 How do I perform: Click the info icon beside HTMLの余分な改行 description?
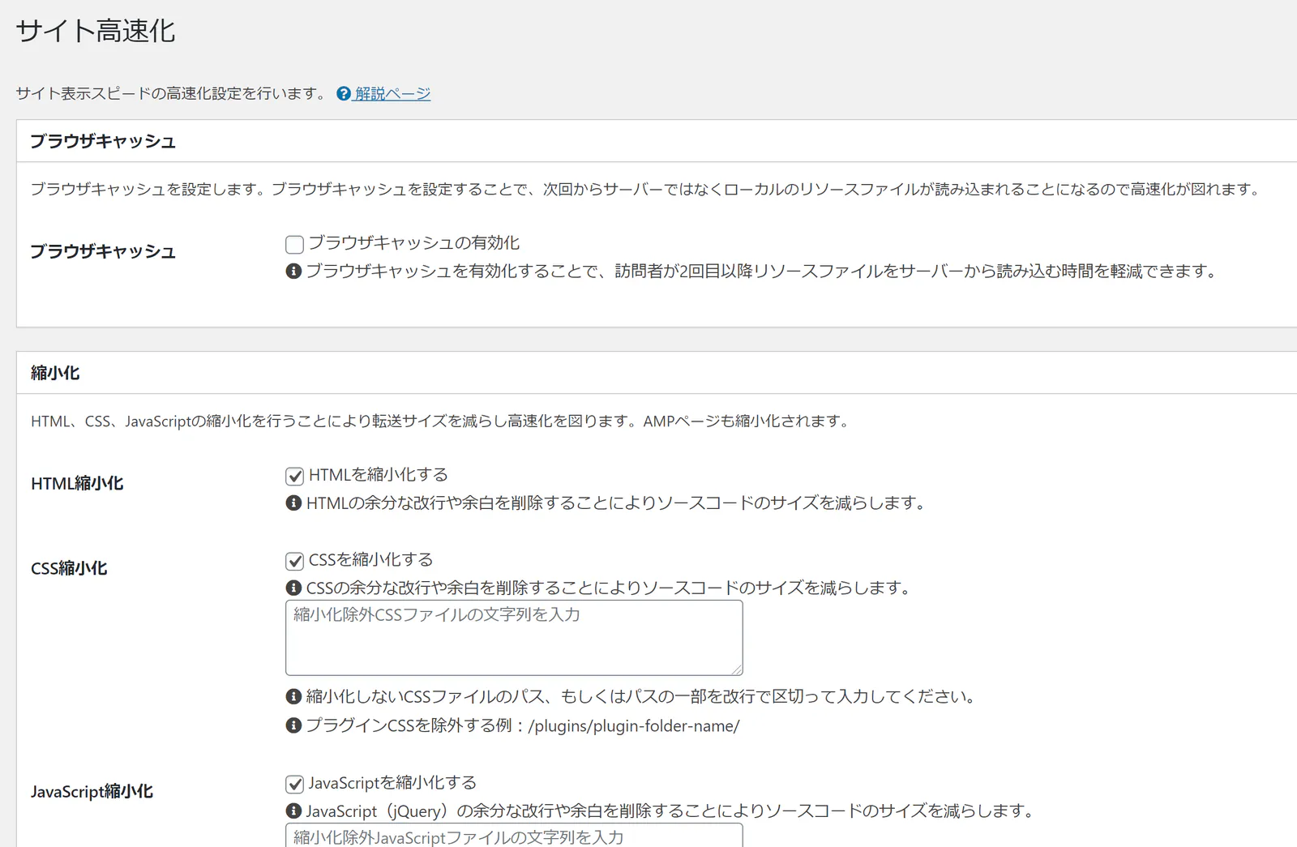(293, 503)
